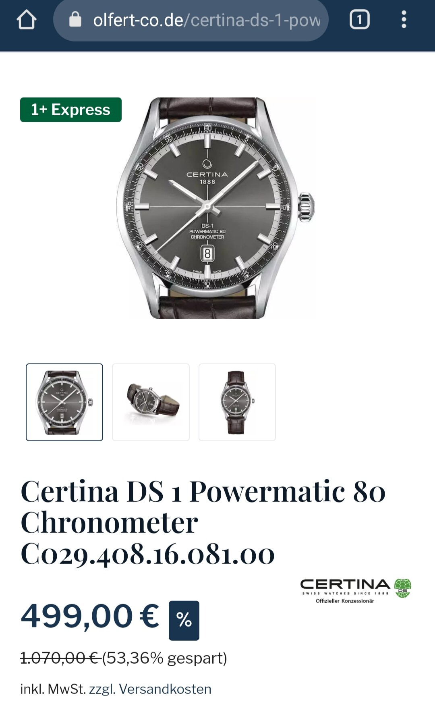Click the Offizieller Konzessionär label
This screenshot has width=435, height=706.
[x=345, y=601]
